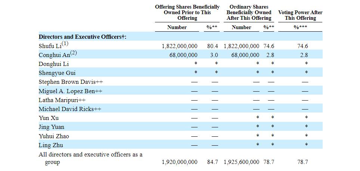Click 'Michael David Ricks++' row label

click(x=70, y=109)
